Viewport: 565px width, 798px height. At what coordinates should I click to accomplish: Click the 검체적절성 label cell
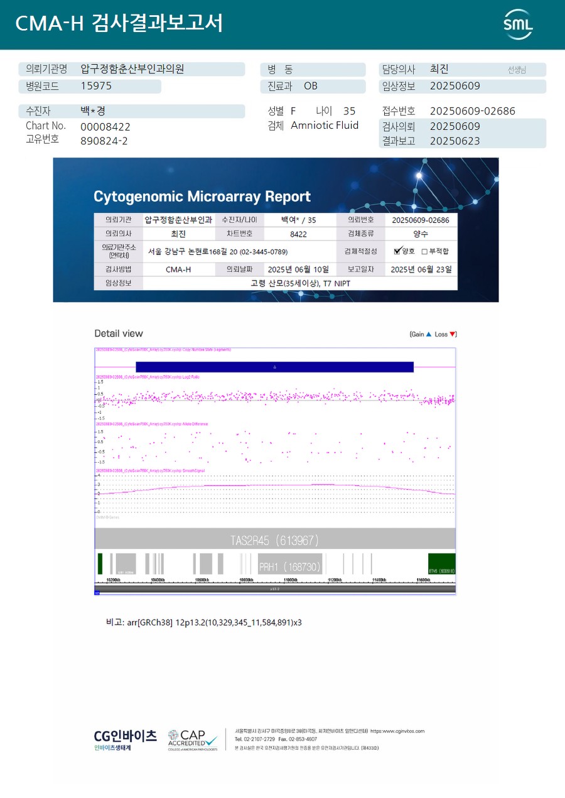(x=361, y=251)
